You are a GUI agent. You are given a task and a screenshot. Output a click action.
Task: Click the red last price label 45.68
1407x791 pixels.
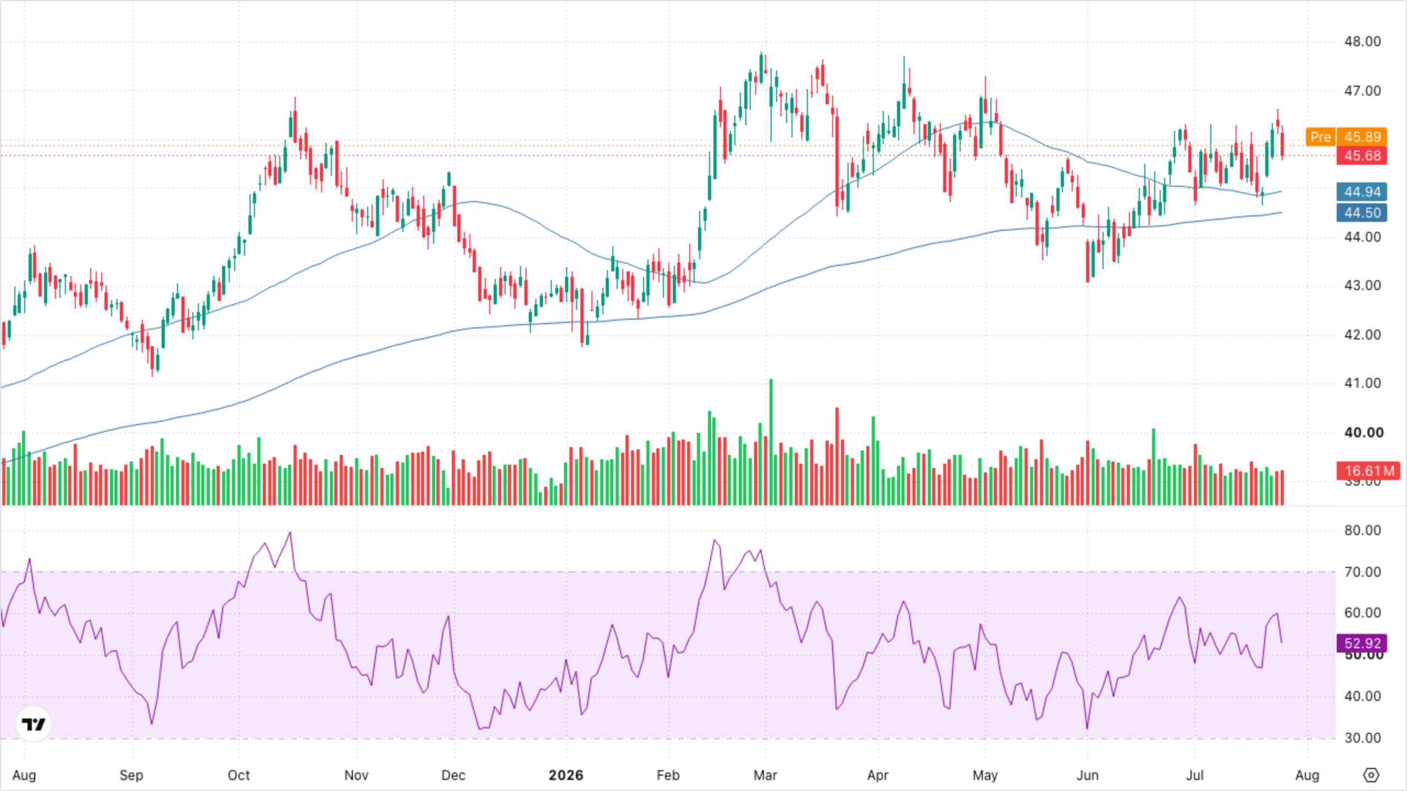[x=1362, y=155]
